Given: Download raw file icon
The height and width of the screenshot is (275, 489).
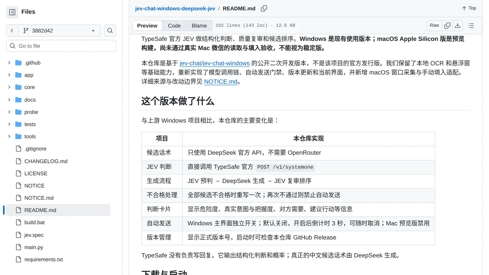Looking at the screenshot, I should [x=458, y=26].
